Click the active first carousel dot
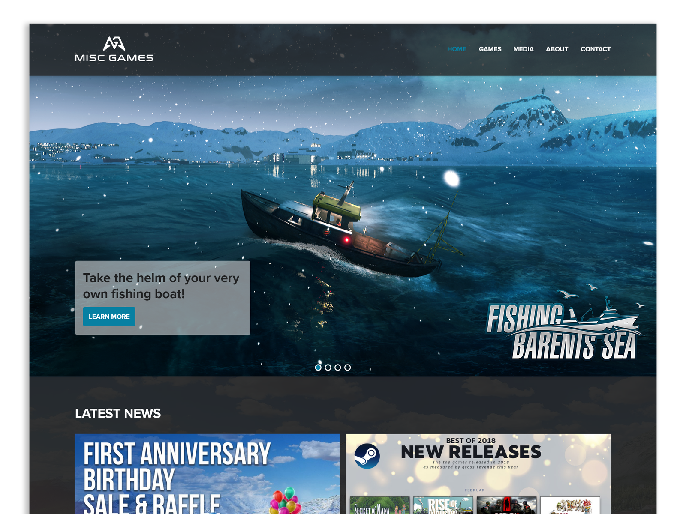 318,367
